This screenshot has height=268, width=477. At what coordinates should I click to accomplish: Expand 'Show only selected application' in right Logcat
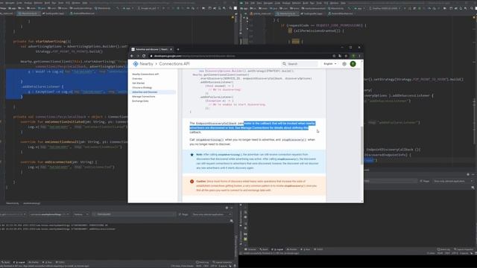(x=453, y=181)
